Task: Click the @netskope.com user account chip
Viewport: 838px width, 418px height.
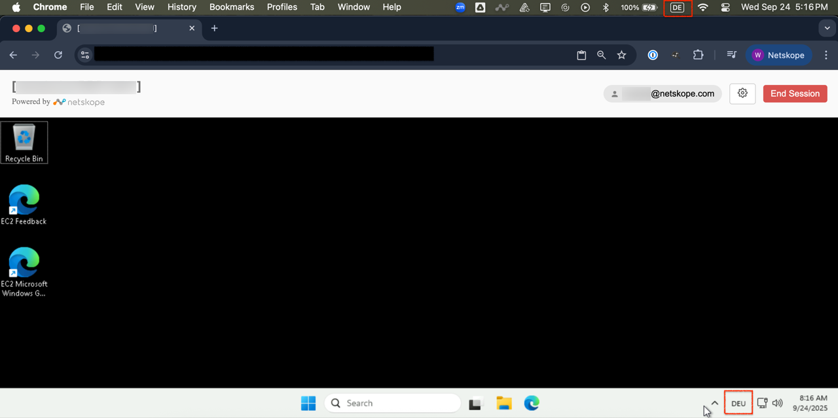Action: point(663,94)
